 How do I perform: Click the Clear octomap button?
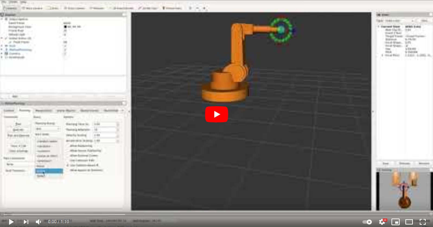point(18,151)
